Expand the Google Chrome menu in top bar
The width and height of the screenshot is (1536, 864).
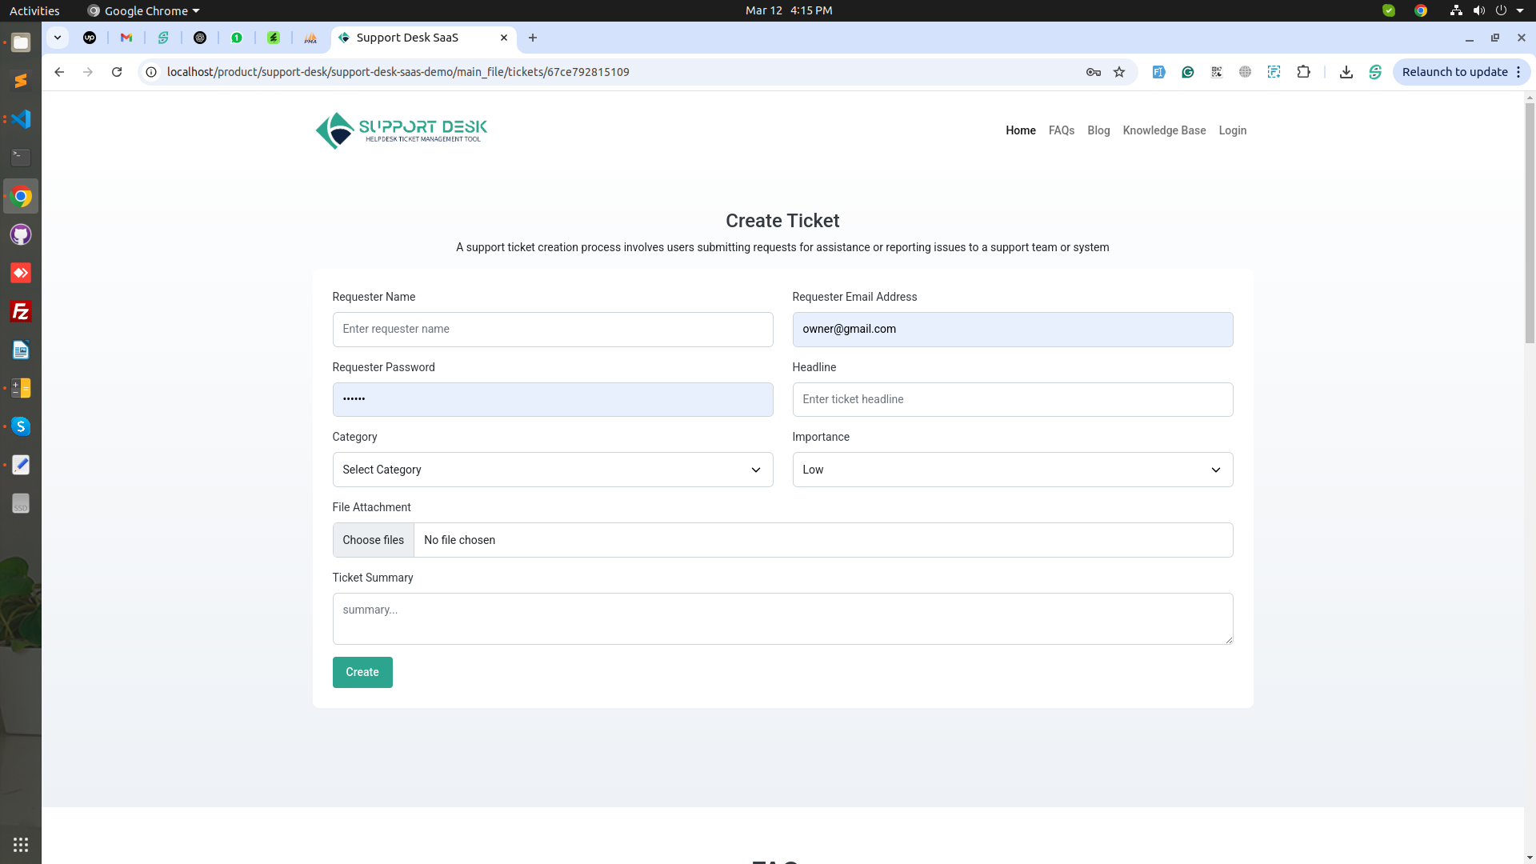[142, 10]
